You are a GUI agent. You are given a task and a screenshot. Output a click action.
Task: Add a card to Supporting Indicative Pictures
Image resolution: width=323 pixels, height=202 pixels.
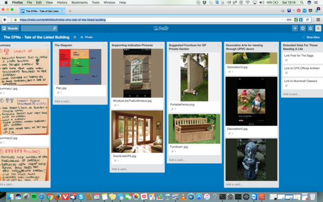tap(120, 169)
